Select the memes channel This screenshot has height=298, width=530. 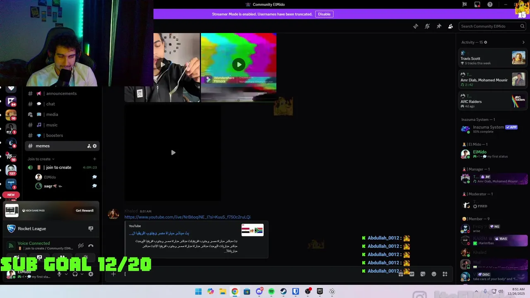coord(62,146)
